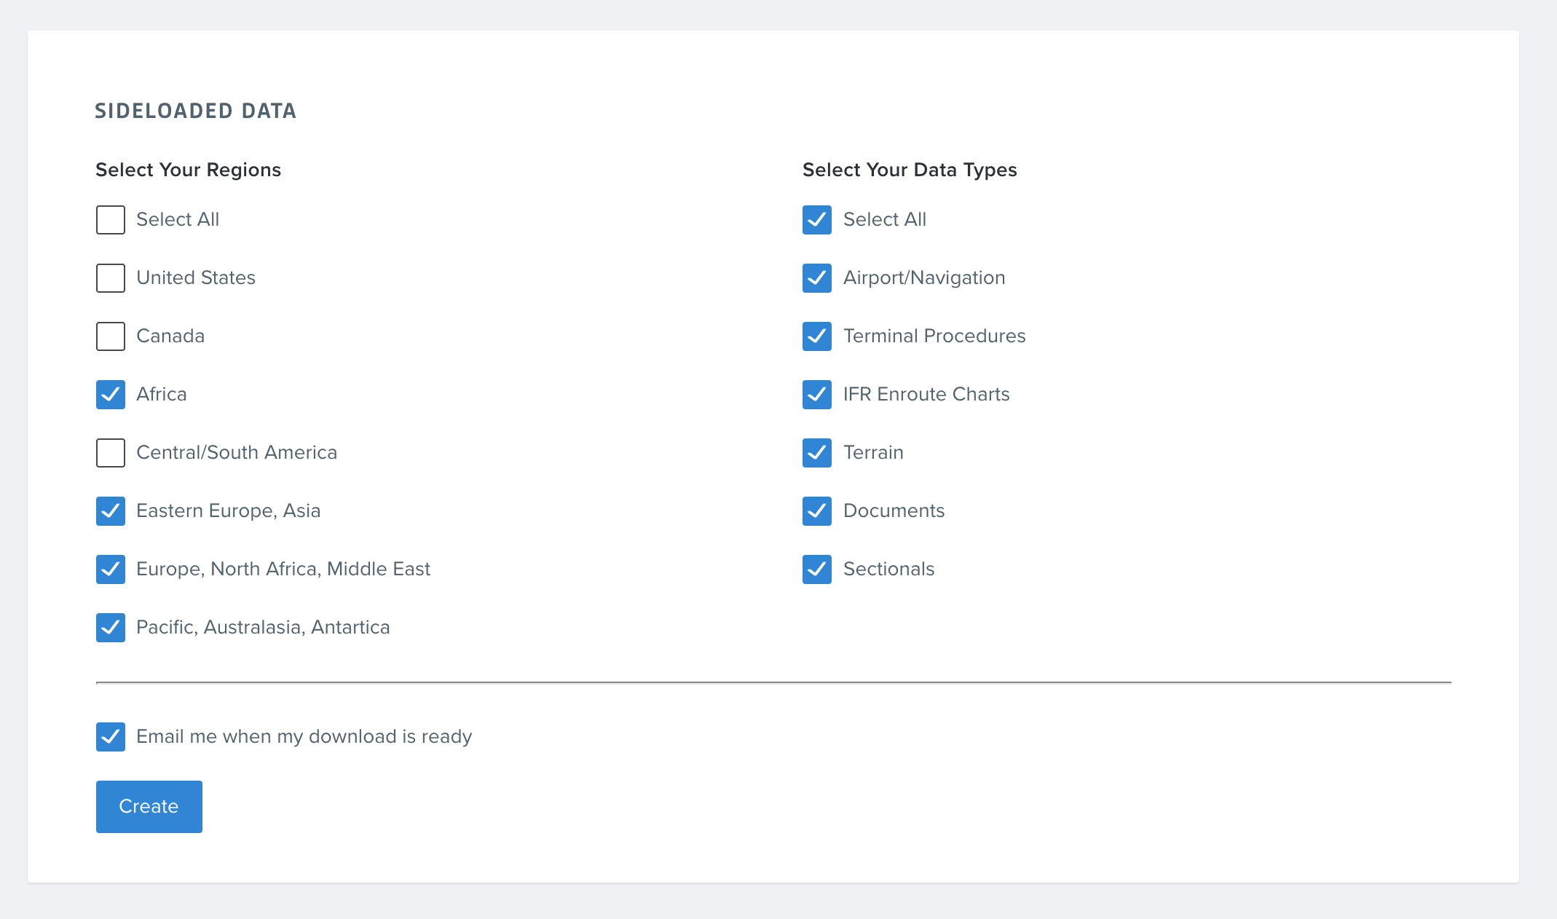
Task: Click the Central/South America label
Action: [237, 452]
